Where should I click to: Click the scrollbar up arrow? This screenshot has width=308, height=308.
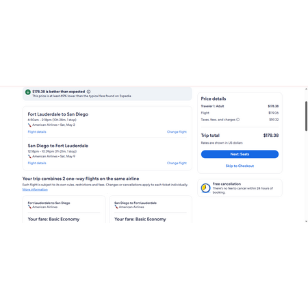click(x=306, y=89)
